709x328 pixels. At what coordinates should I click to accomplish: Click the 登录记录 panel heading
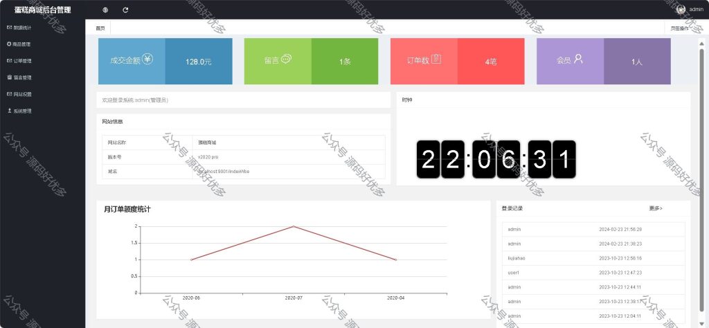point(512,208)
